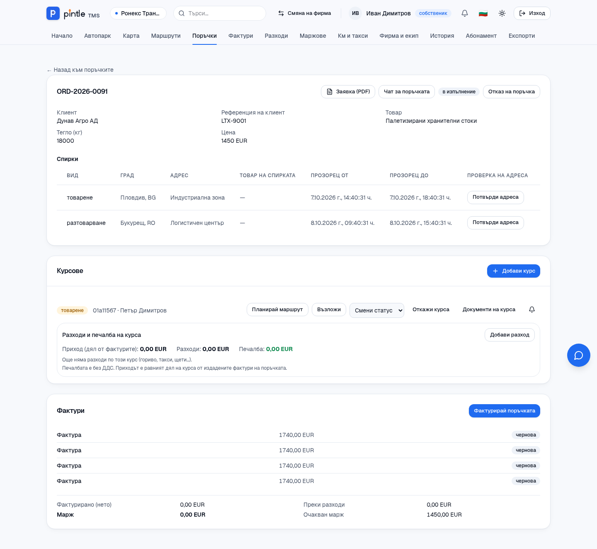597x549 pixels.
Task: Go to the Начало tab
Action: click(62, 36)
